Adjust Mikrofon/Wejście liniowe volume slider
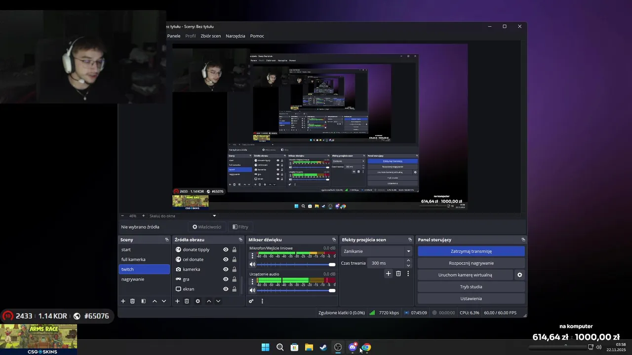 click(x=296, y=265)
